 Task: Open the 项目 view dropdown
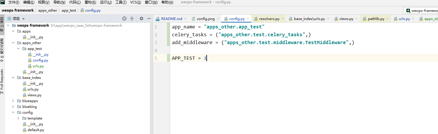pos(16,19)
